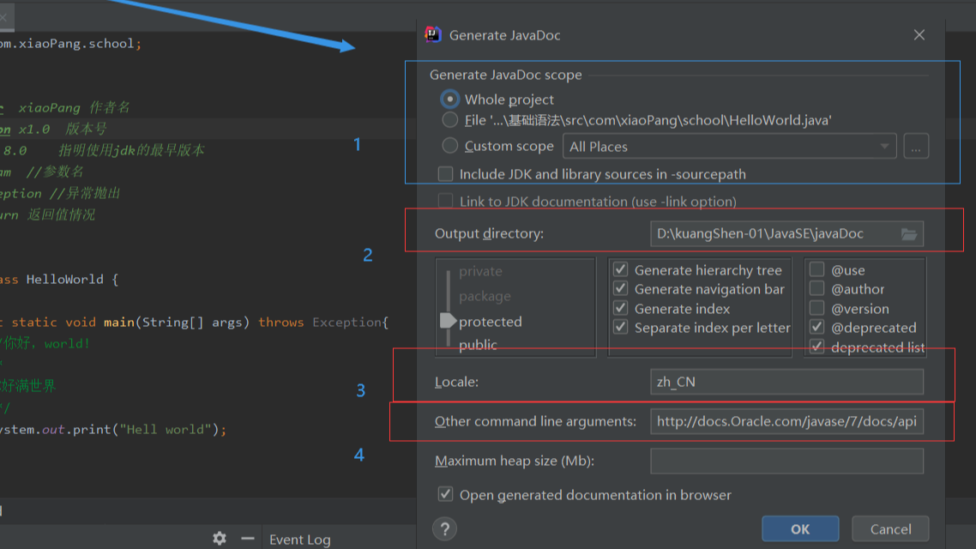
Task: Click the Cancel button
Action: [890, 529]
